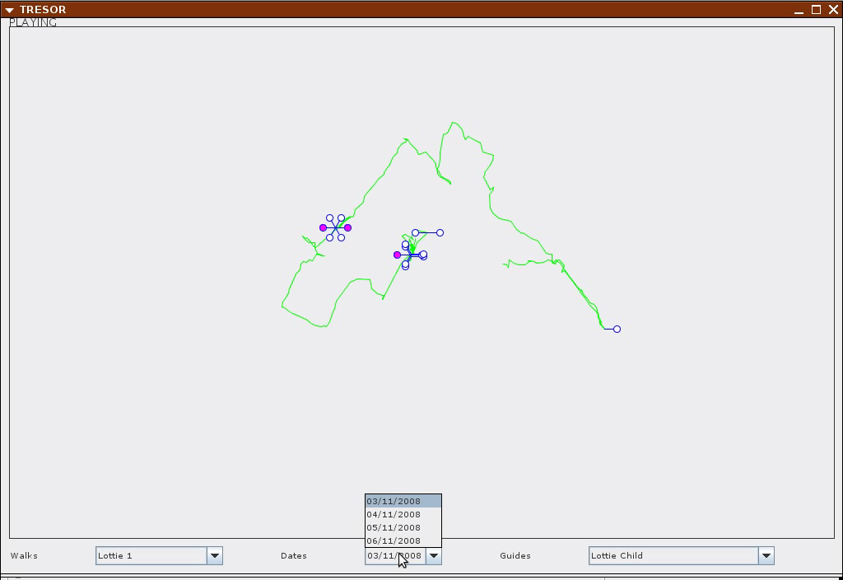Click the left circle of horizontal bar marker
843x580 pixels.
[x=415, y=233]
